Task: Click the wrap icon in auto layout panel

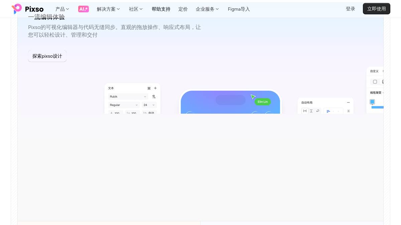Action: click(318, 111)
